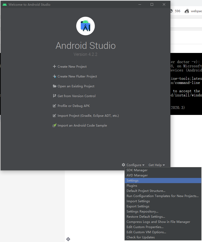The height and width of the screenshot is (242, 202).
Task: Click the green sample icon beside Import an Android Code Sample
Action: tap(54, 125)
